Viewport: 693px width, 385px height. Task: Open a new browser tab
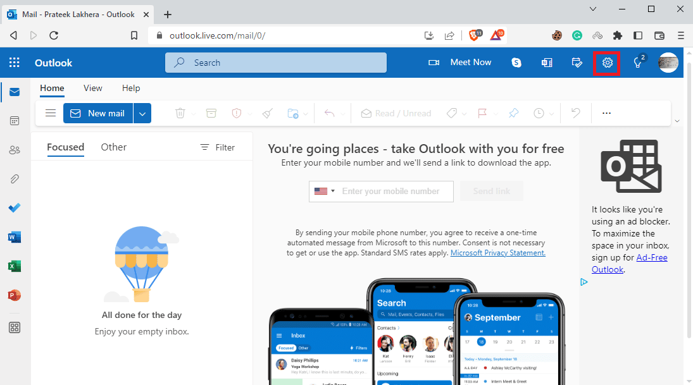(x=168, y=15)
